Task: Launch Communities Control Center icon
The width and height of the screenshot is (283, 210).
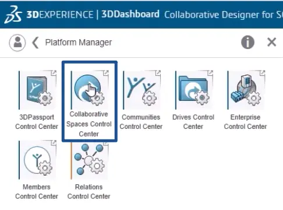Action: 142,90
